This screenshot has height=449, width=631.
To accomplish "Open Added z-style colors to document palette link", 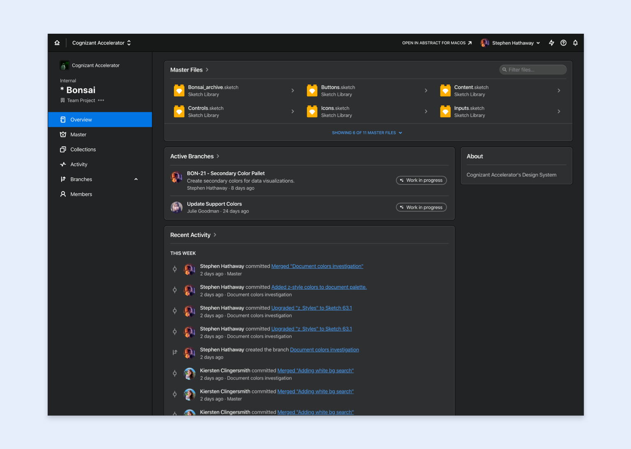I will point(319,287).
